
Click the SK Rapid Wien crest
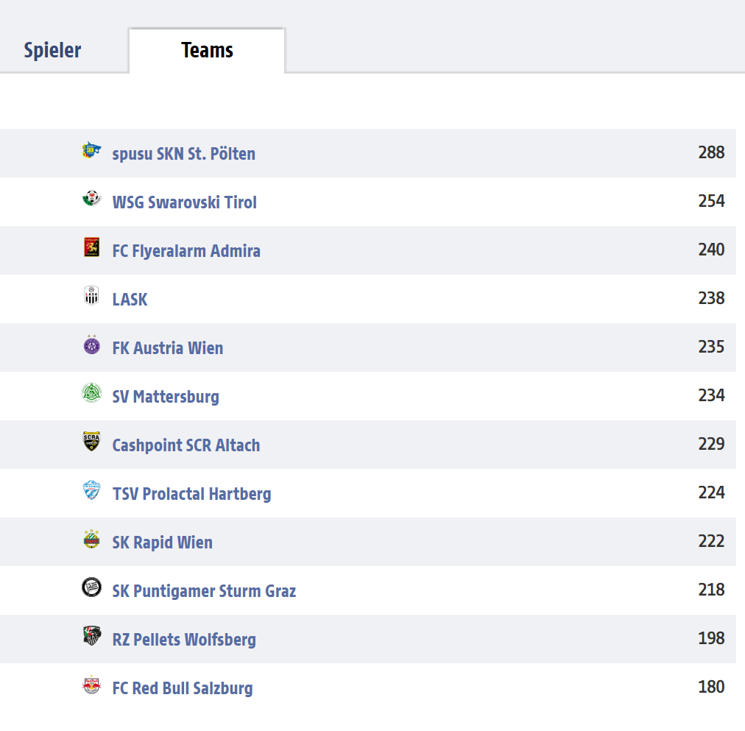[x=91, y=539]
